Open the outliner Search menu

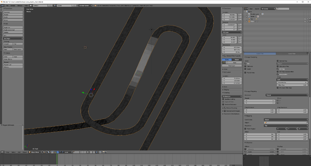[257, 9]
